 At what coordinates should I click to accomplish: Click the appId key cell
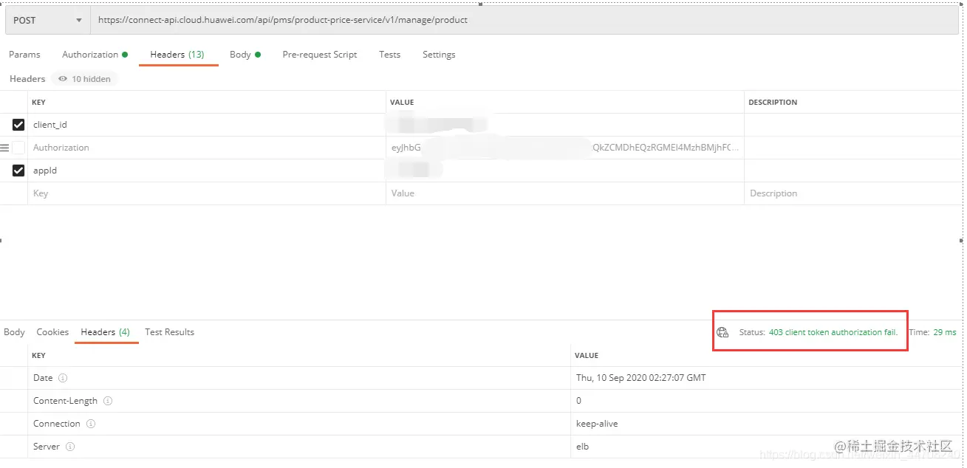click(207, 171)
